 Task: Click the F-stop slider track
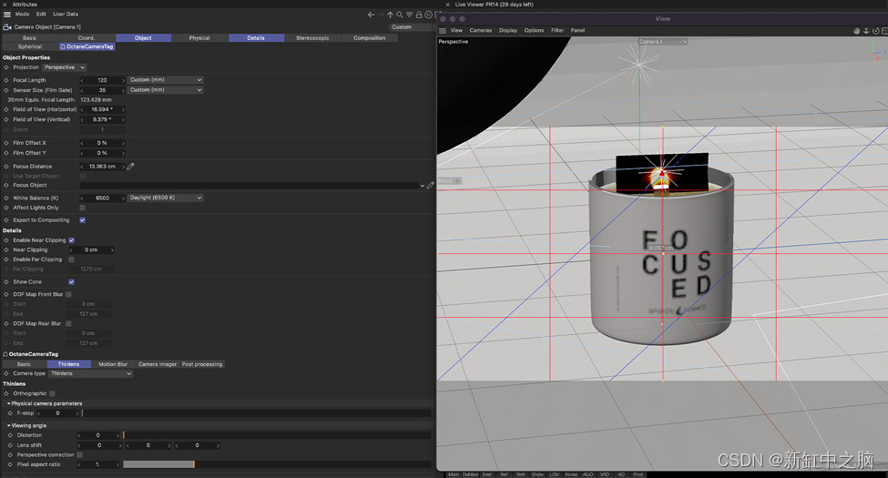[257, 413]
